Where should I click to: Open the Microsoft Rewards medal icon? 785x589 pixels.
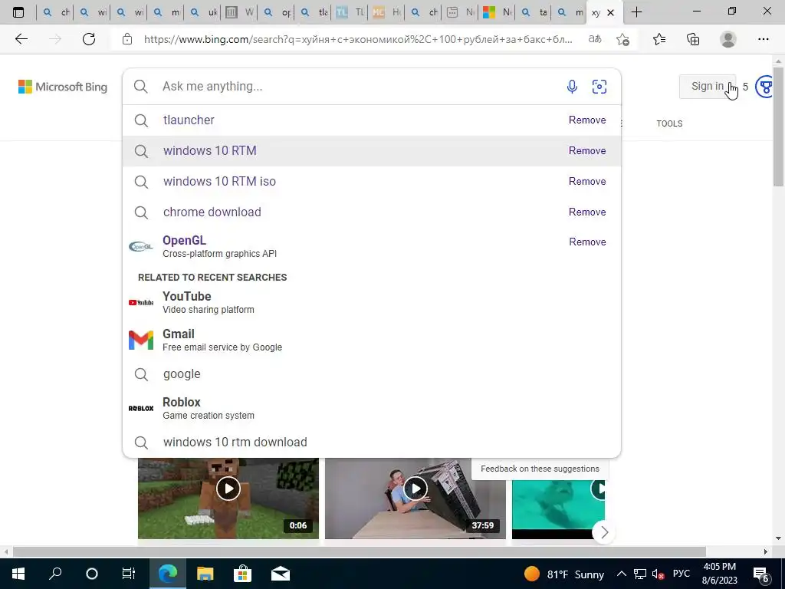(x=764, y=87)
